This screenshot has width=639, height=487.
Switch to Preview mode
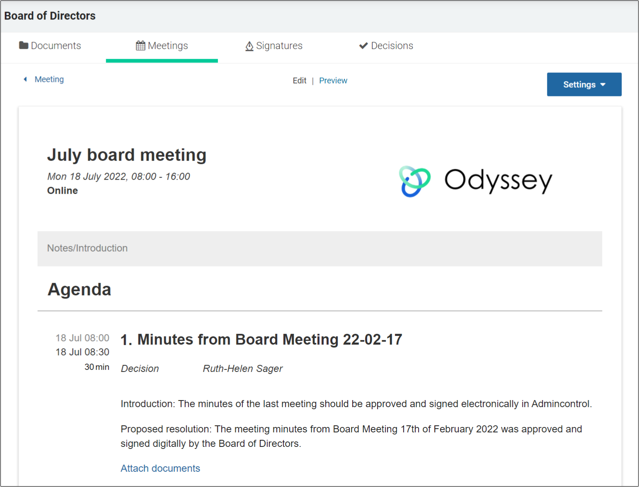point(333,80)
